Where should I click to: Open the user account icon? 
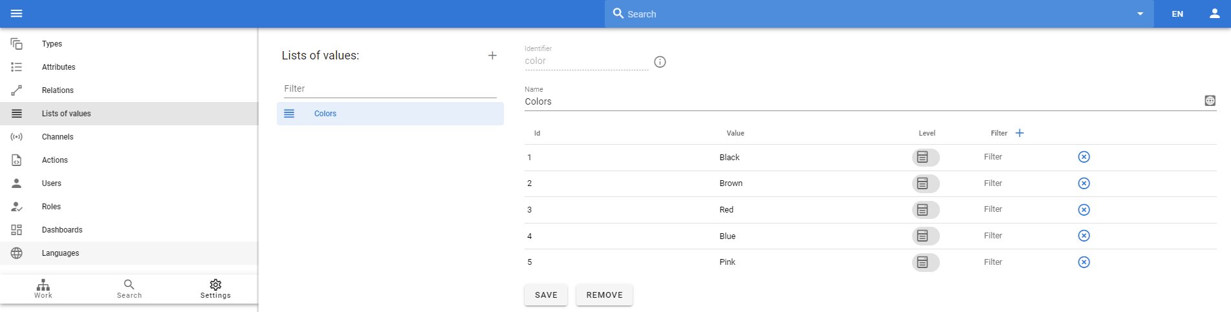[1215, 14]
